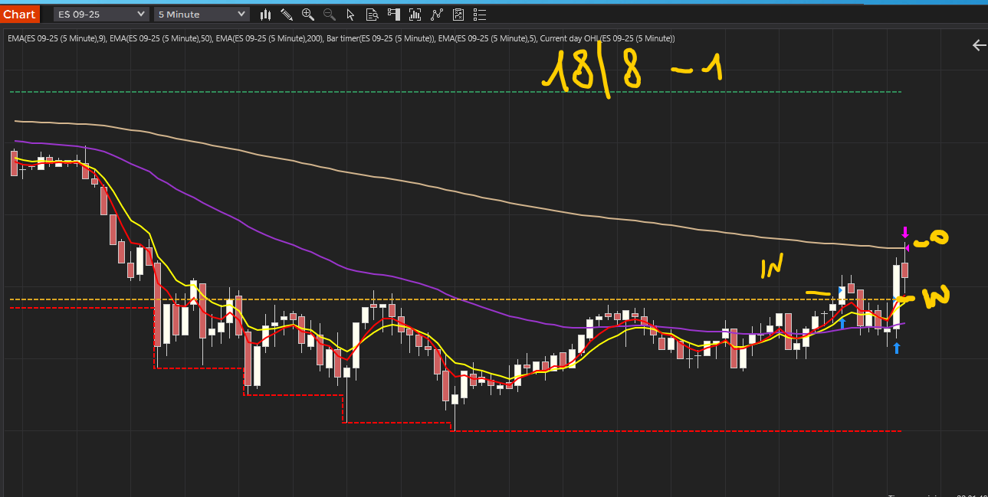Open the chart properties list icon
Screen dimensions: 988x497
click(480, 14)
